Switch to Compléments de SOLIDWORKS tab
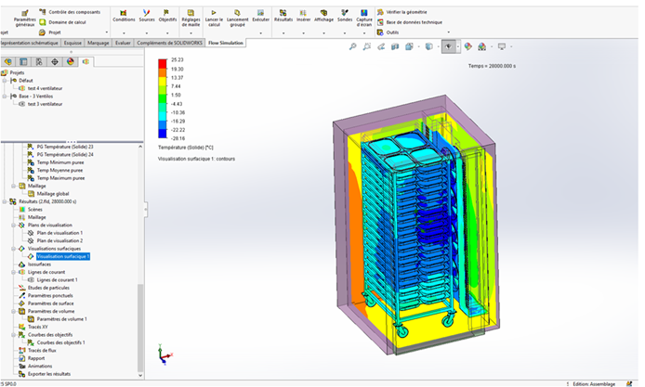Screen dimensions: 645x387 [169, 43]
